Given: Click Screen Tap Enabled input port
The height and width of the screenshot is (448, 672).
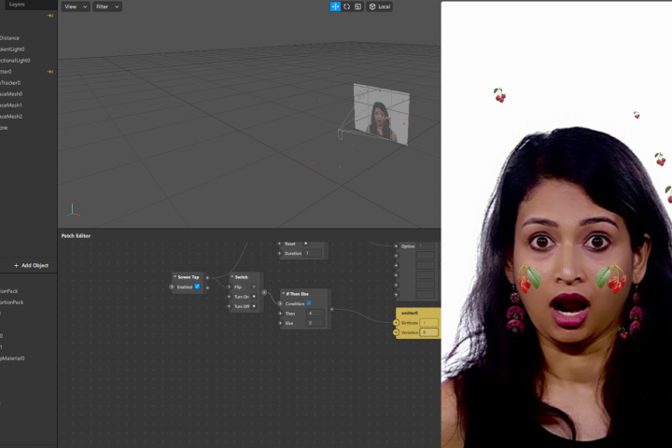Looking at the screenshot, I should coord(172,287).
